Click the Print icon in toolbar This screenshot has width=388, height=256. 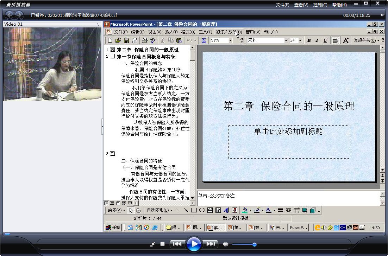pyautogui.click(x=145, y=40)
